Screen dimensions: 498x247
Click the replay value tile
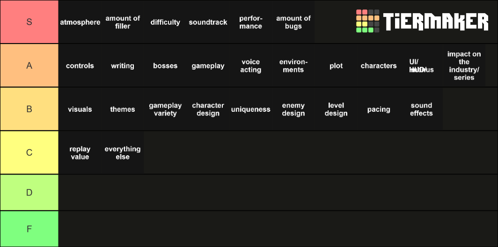click(80, 153)
